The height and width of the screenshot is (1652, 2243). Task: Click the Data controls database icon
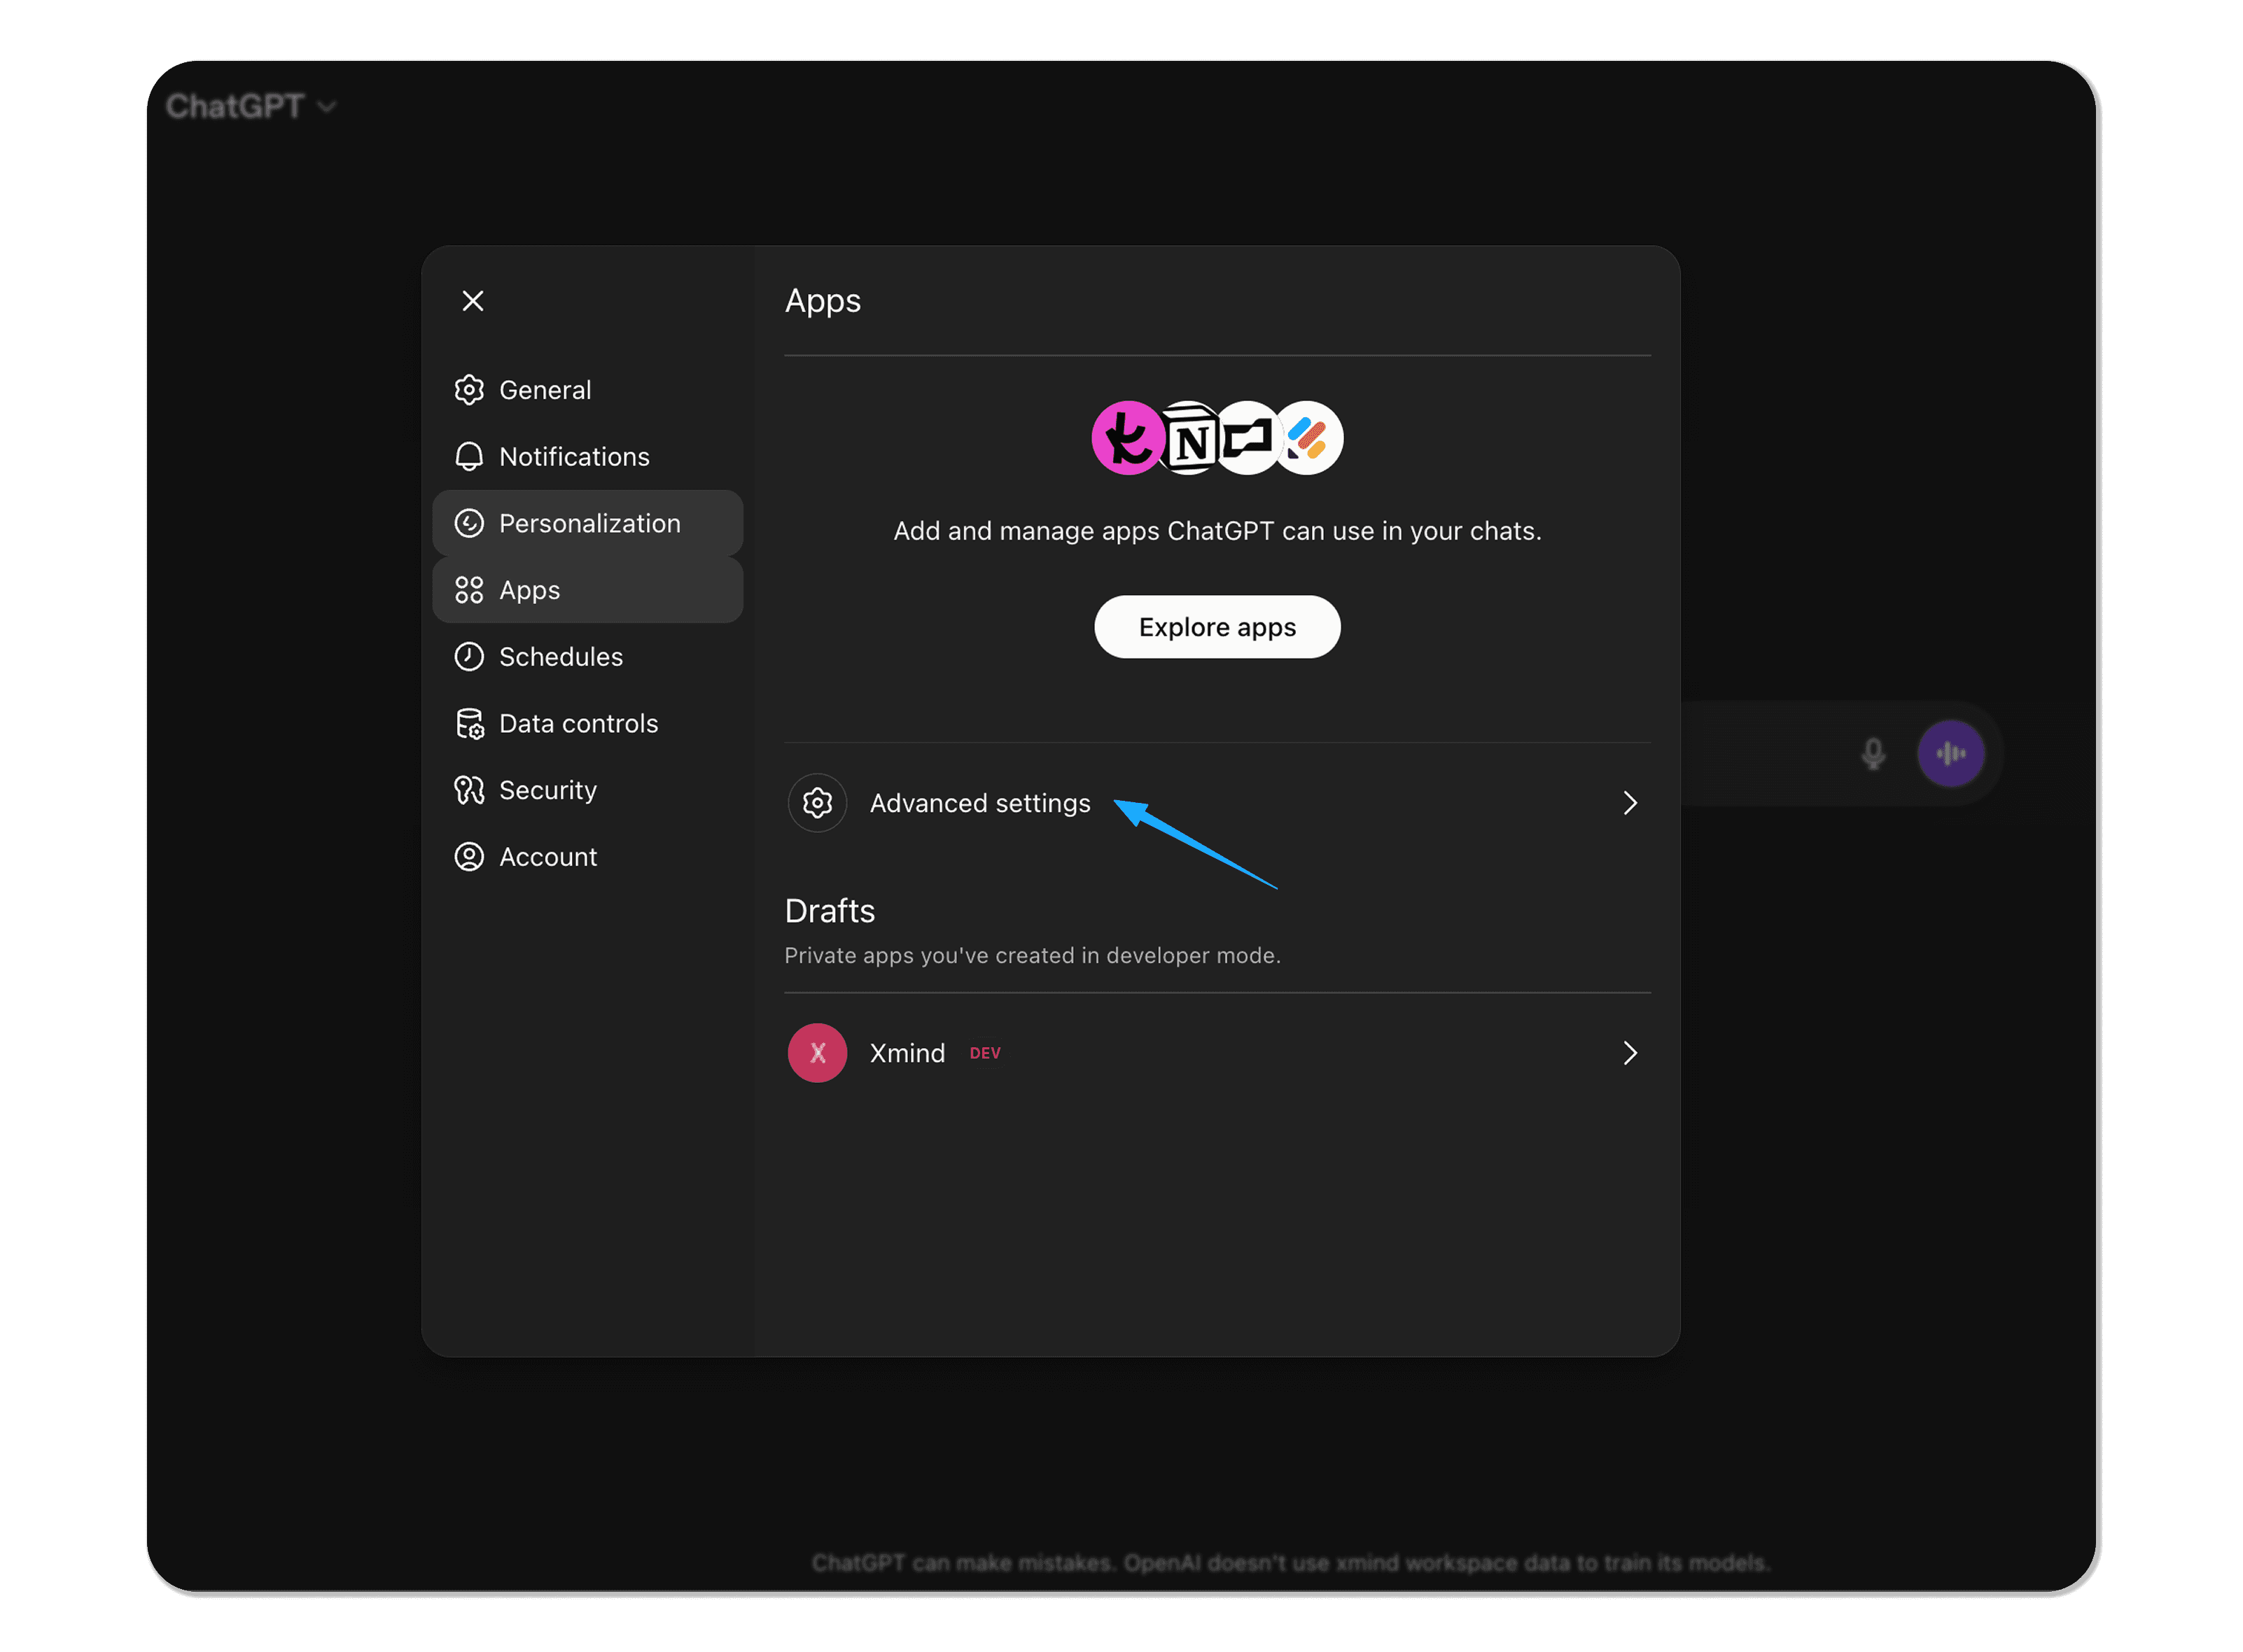[x=470, y=723]
